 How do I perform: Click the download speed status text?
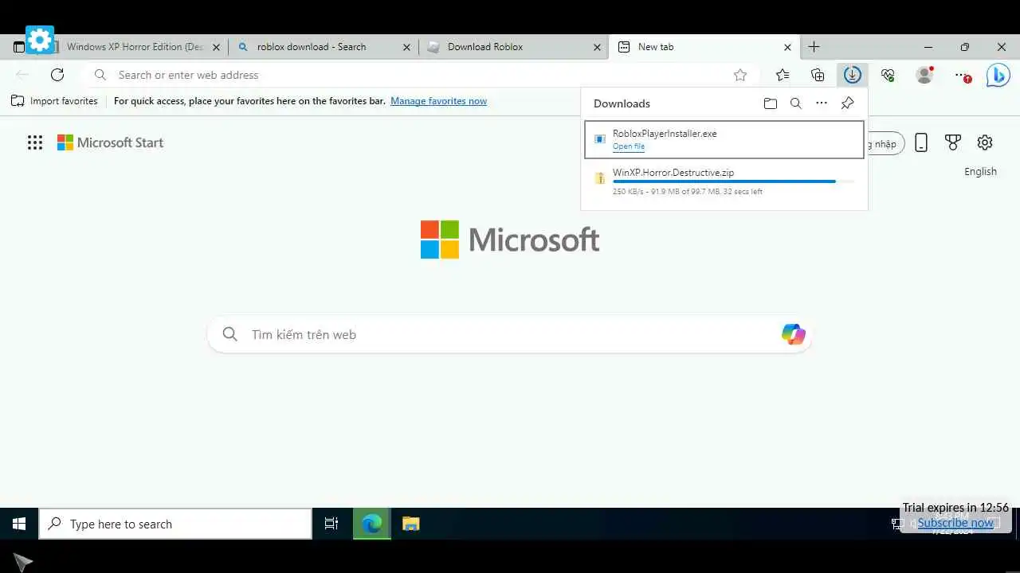coord(688,192)
